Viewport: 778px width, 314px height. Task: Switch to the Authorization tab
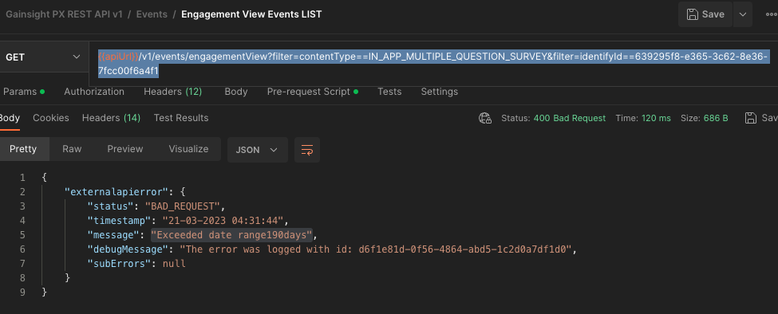click(x=94, y=92)
